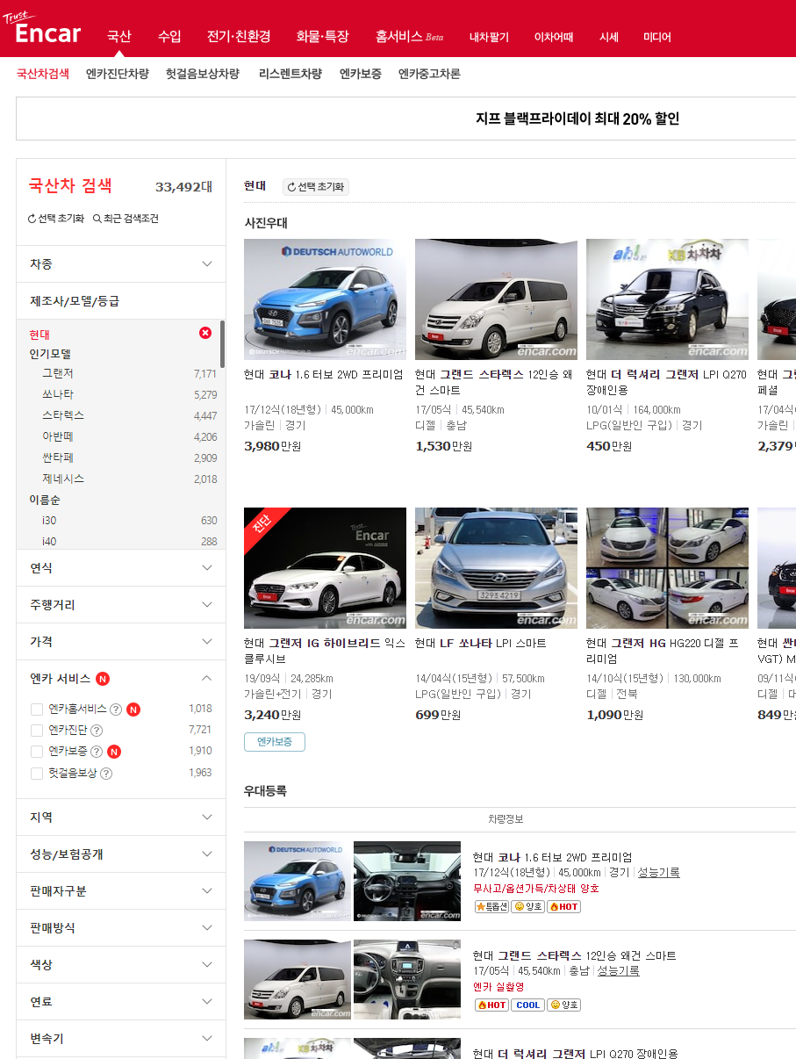Open the help icon next to 헛걸음보상
This screenshot has width=796, height=1059.
pyautogui.click(x=106, y=774)
